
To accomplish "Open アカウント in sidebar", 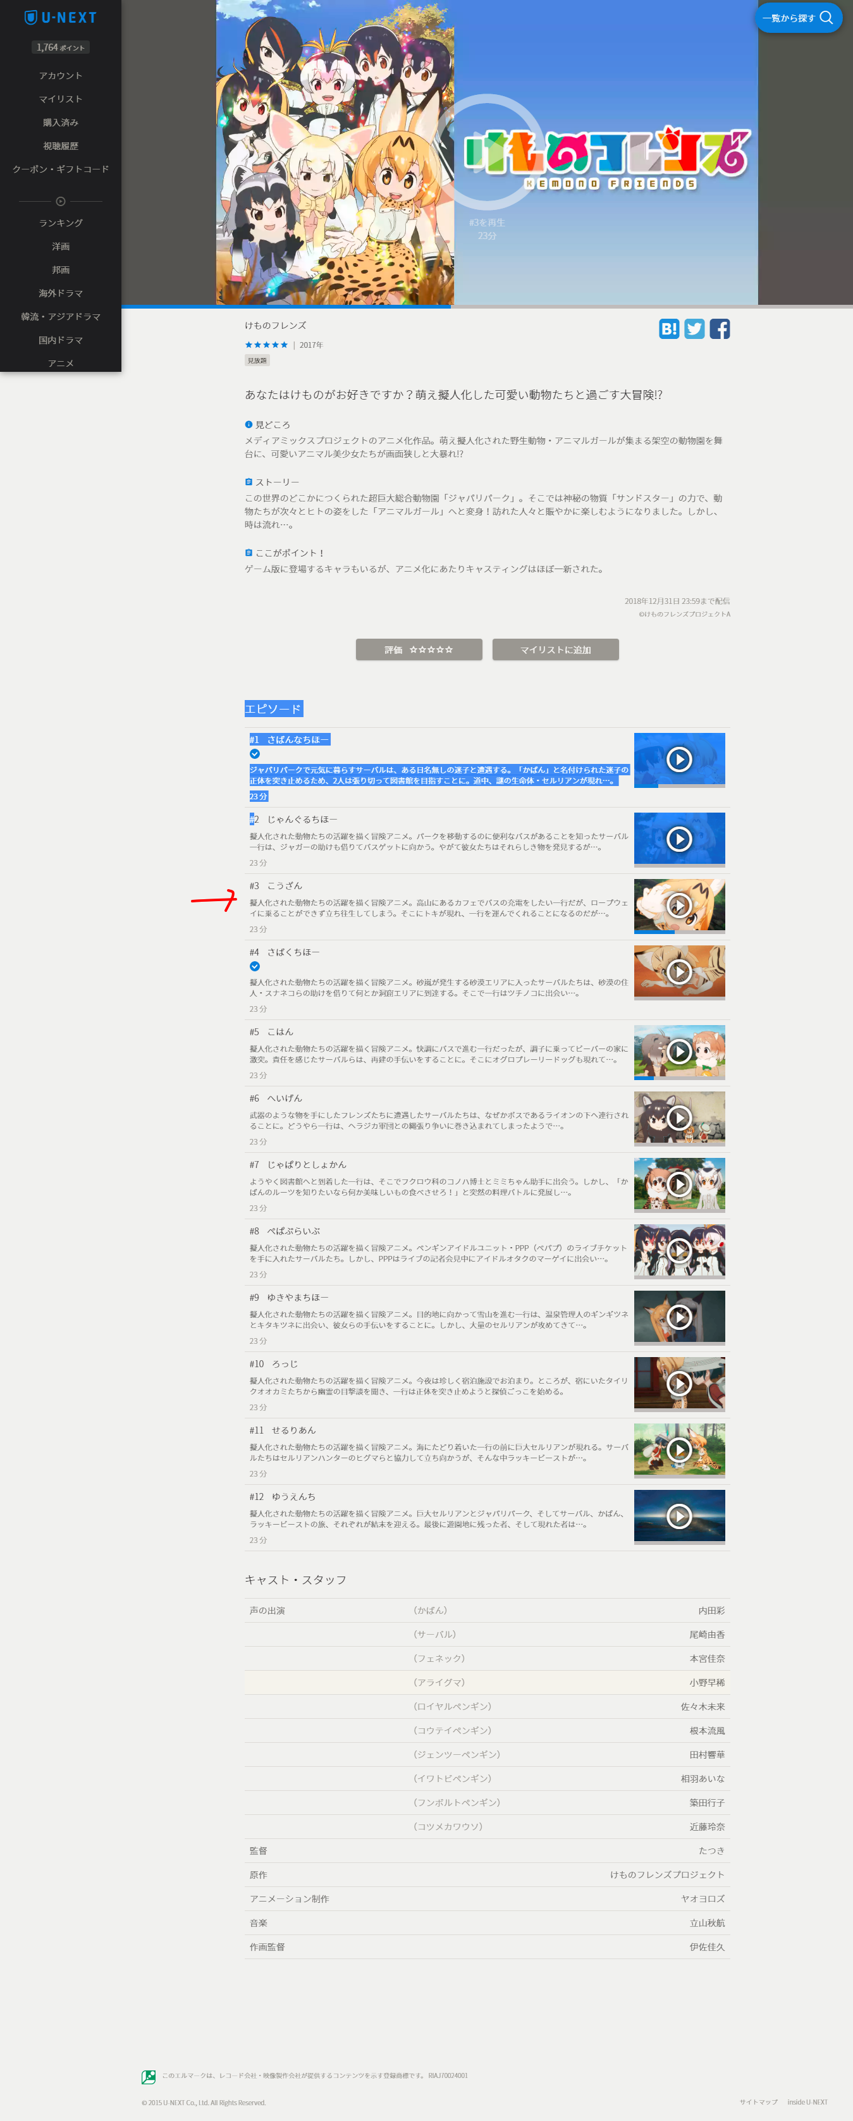I will [x=61, y=76].
